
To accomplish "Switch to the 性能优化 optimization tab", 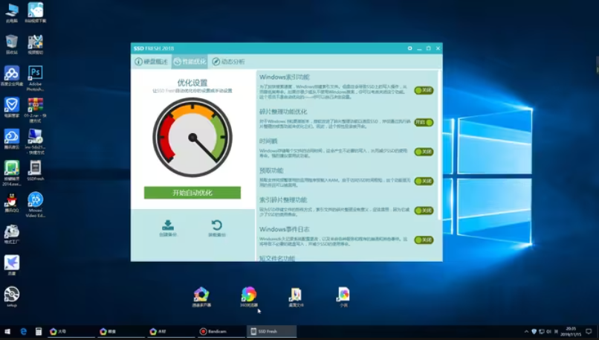I will (190, 62).
